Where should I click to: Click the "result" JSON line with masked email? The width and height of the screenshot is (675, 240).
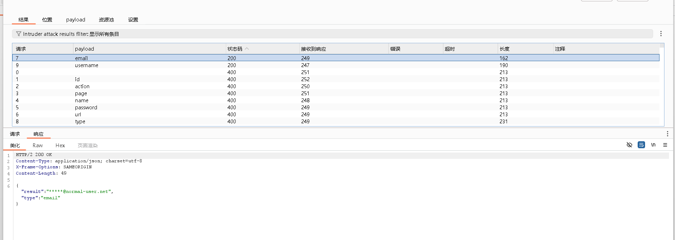(x=67, y=192)
